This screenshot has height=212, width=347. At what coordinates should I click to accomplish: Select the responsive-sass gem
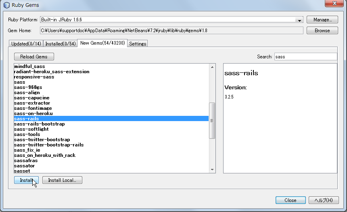tap(111, 77)
